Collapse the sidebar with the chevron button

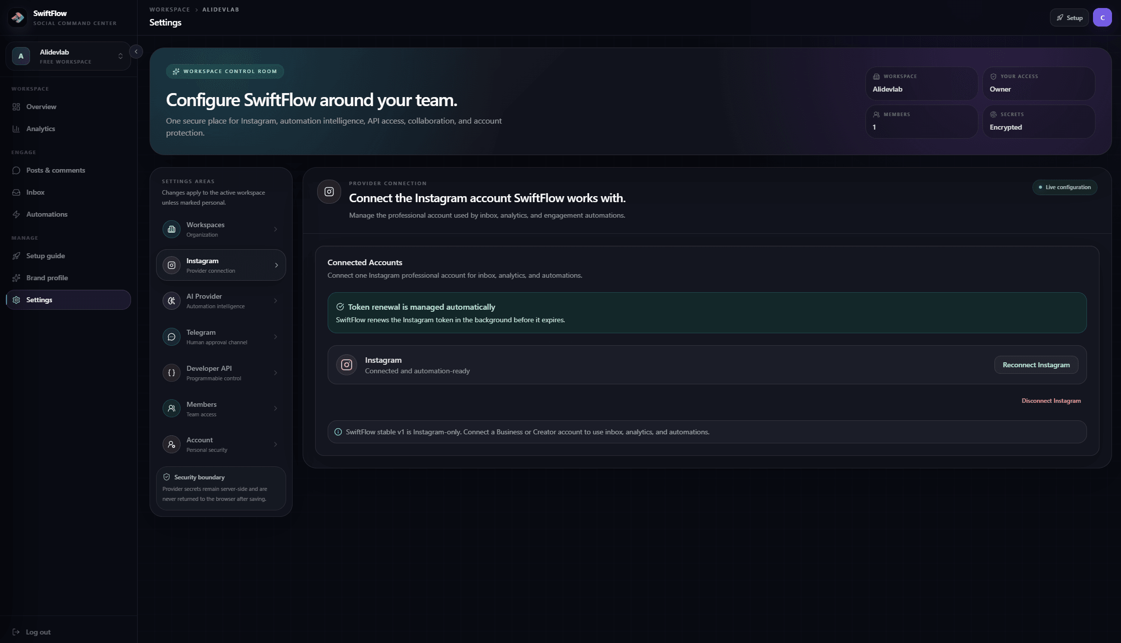coord(136,52)
